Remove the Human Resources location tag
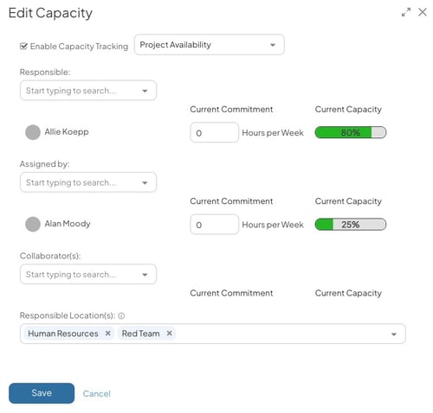433x413 pixels. [x=107, y=334]
